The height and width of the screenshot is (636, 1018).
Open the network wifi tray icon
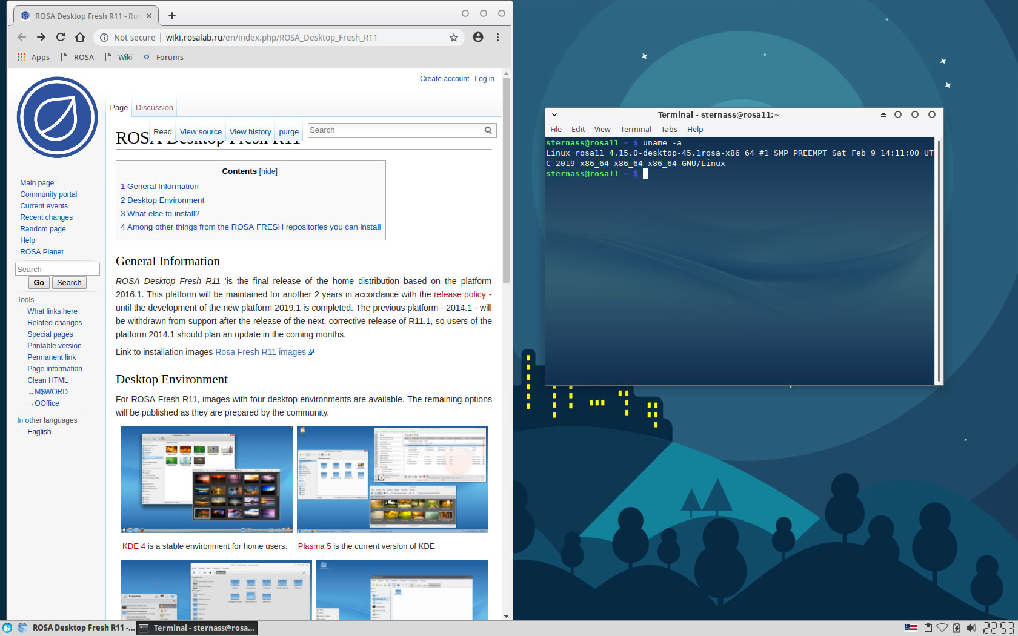(942, 628)
